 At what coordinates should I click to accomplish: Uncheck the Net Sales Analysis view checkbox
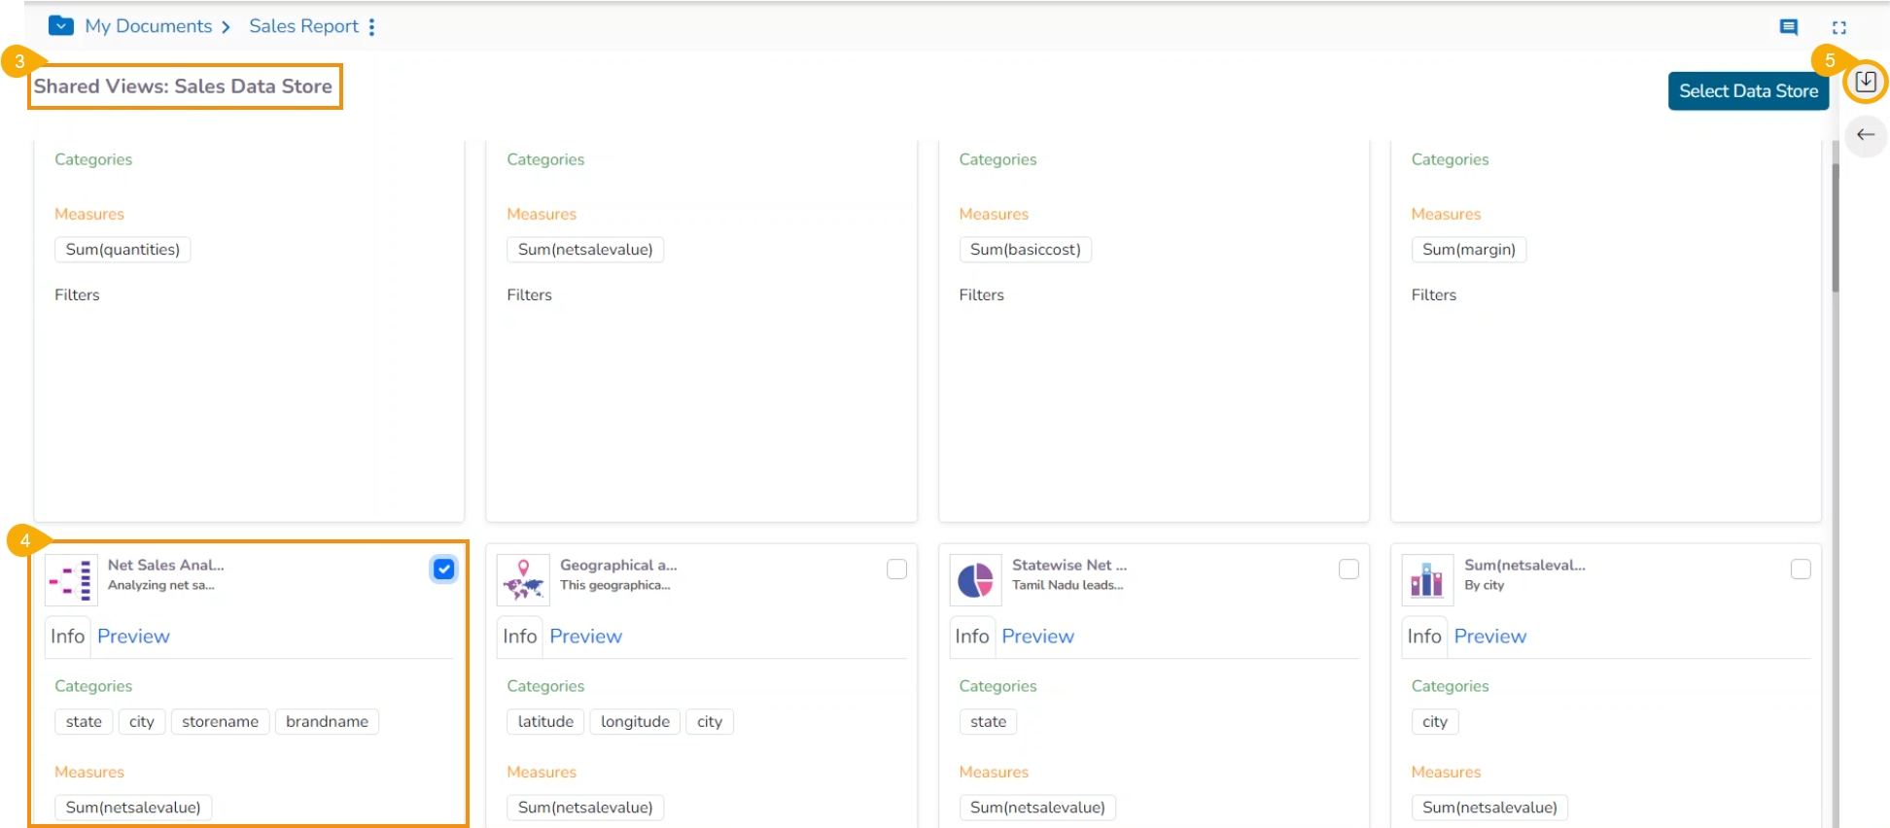[x=443, y=569]
